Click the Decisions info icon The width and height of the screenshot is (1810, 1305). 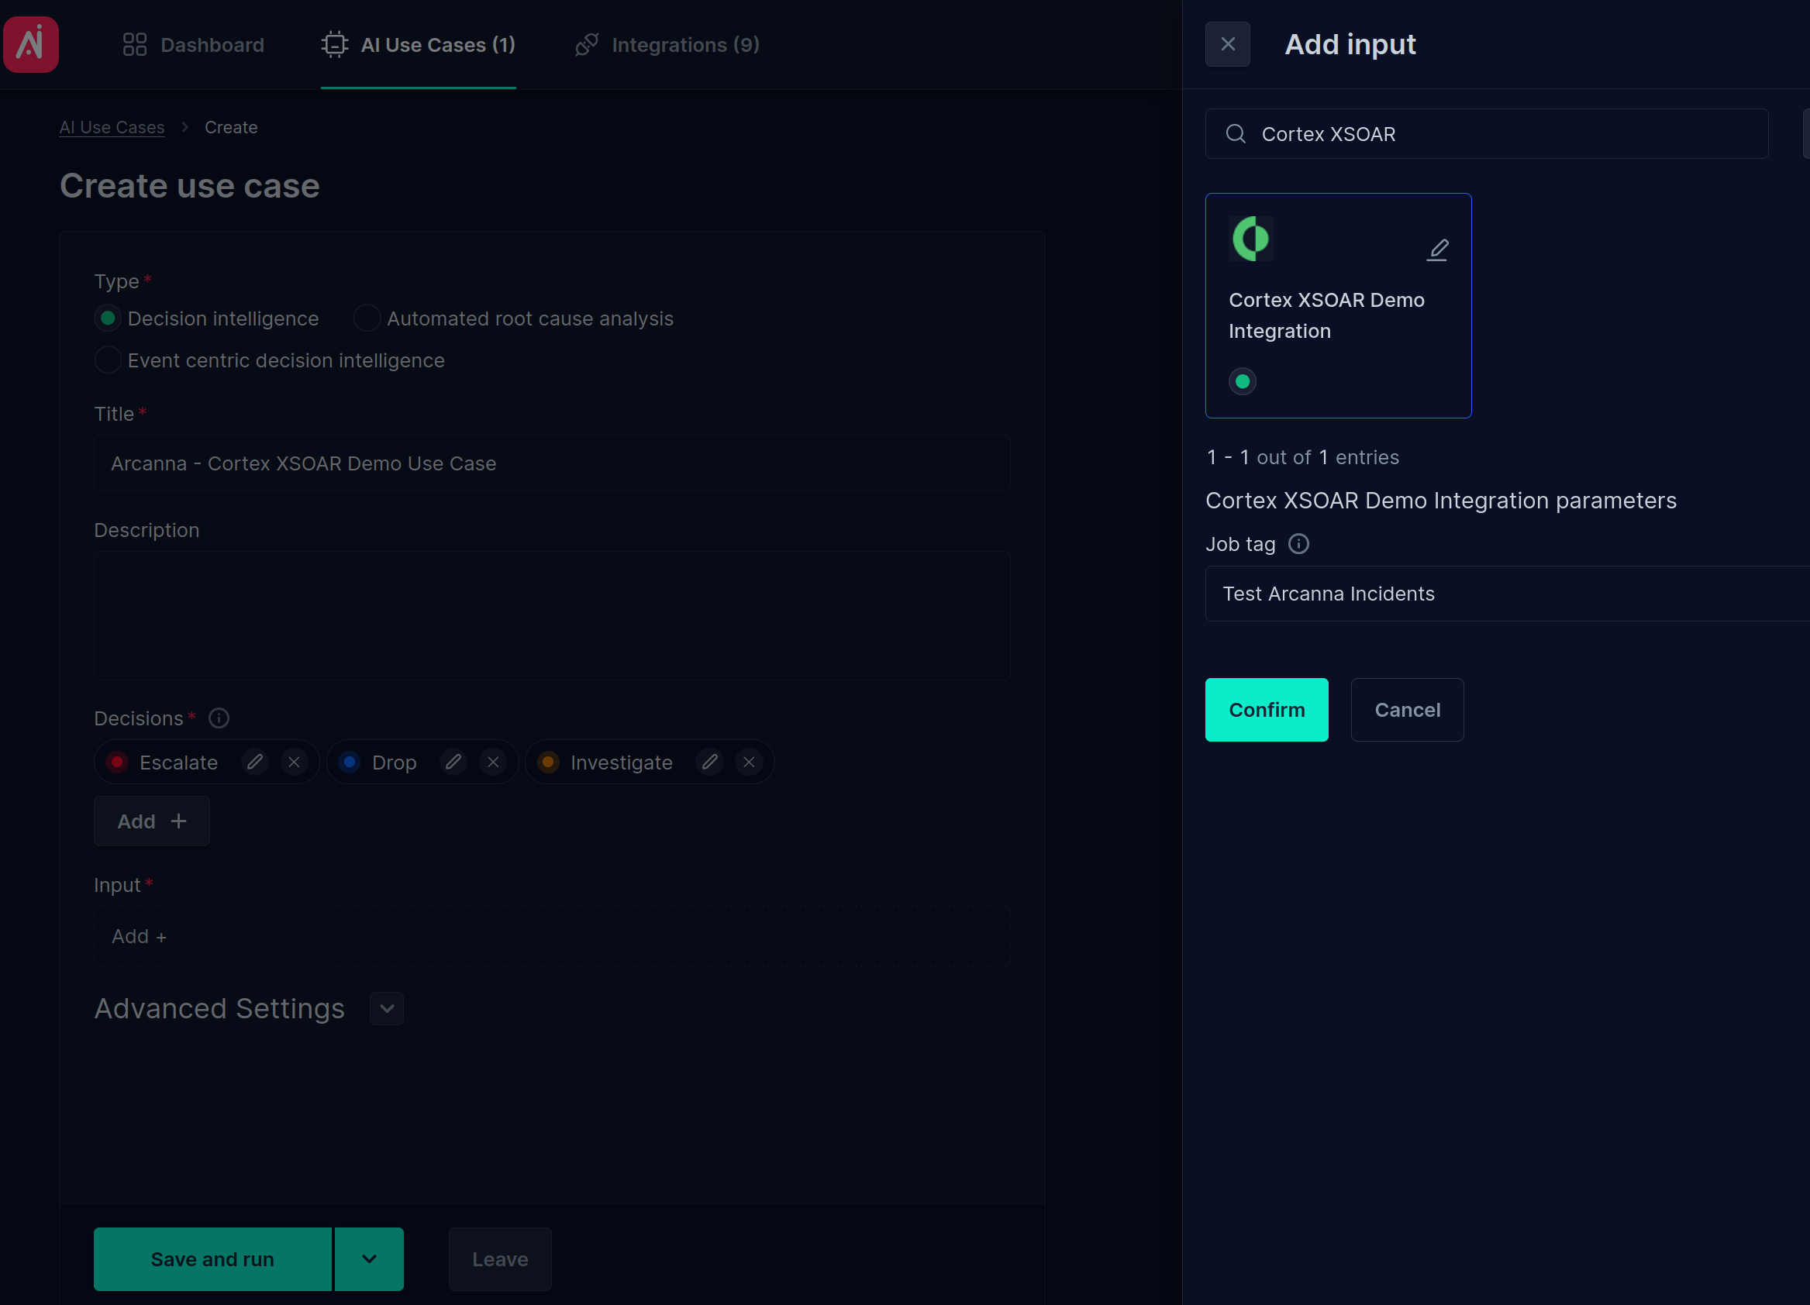click(x=219, y=718)
